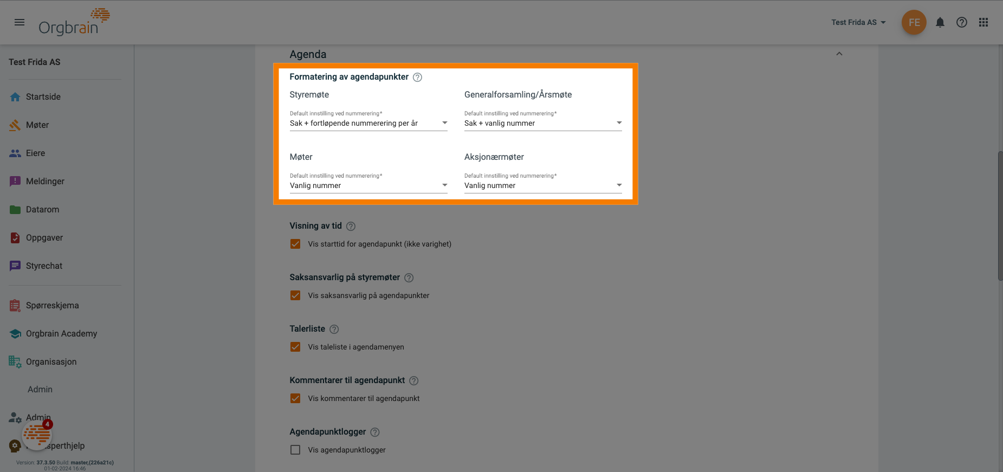
Task: Enable Vis agendapunktlogger
Action: (x=295, y=450)
